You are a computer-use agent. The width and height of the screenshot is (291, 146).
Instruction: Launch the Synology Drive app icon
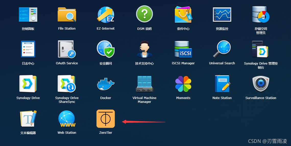pyautogui.click(x=28, y=84)
